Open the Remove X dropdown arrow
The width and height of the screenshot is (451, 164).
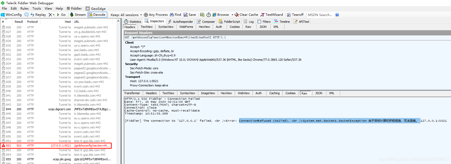(x=54, y=15)
